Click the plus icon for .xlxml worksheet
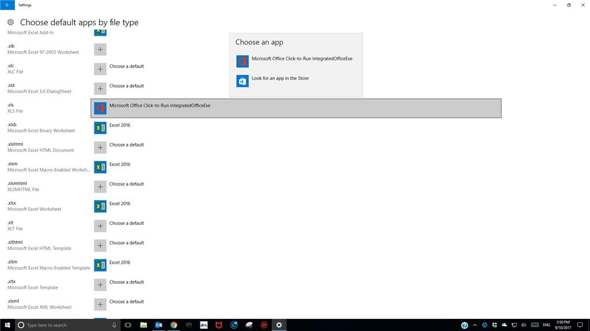This screenshot has height=331, width=590. 100,305
